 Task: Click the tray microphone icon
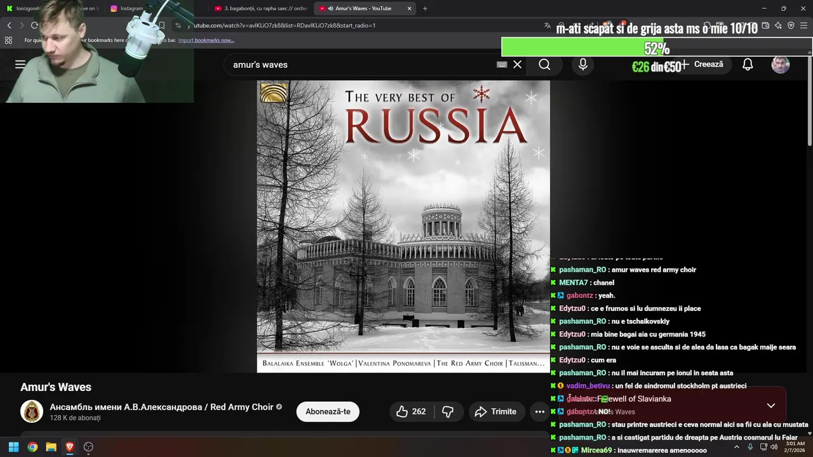(x=750, y=447)
